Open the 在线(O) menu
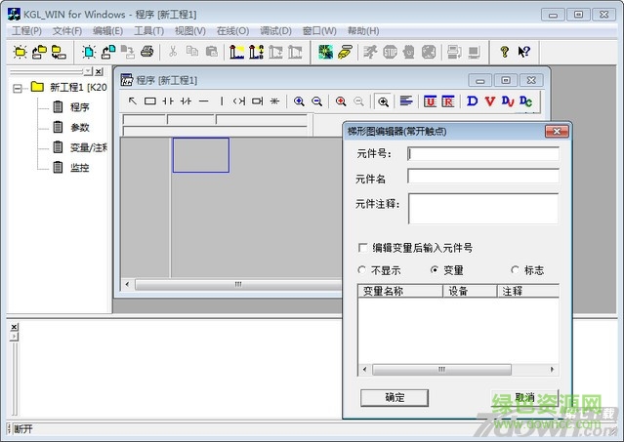 click(x=232, y=31)
